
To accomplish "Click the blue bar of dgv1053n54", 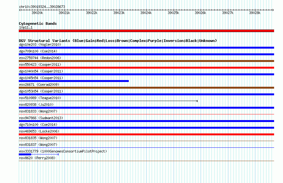I will pyautogui.click(x=146, y=94).
